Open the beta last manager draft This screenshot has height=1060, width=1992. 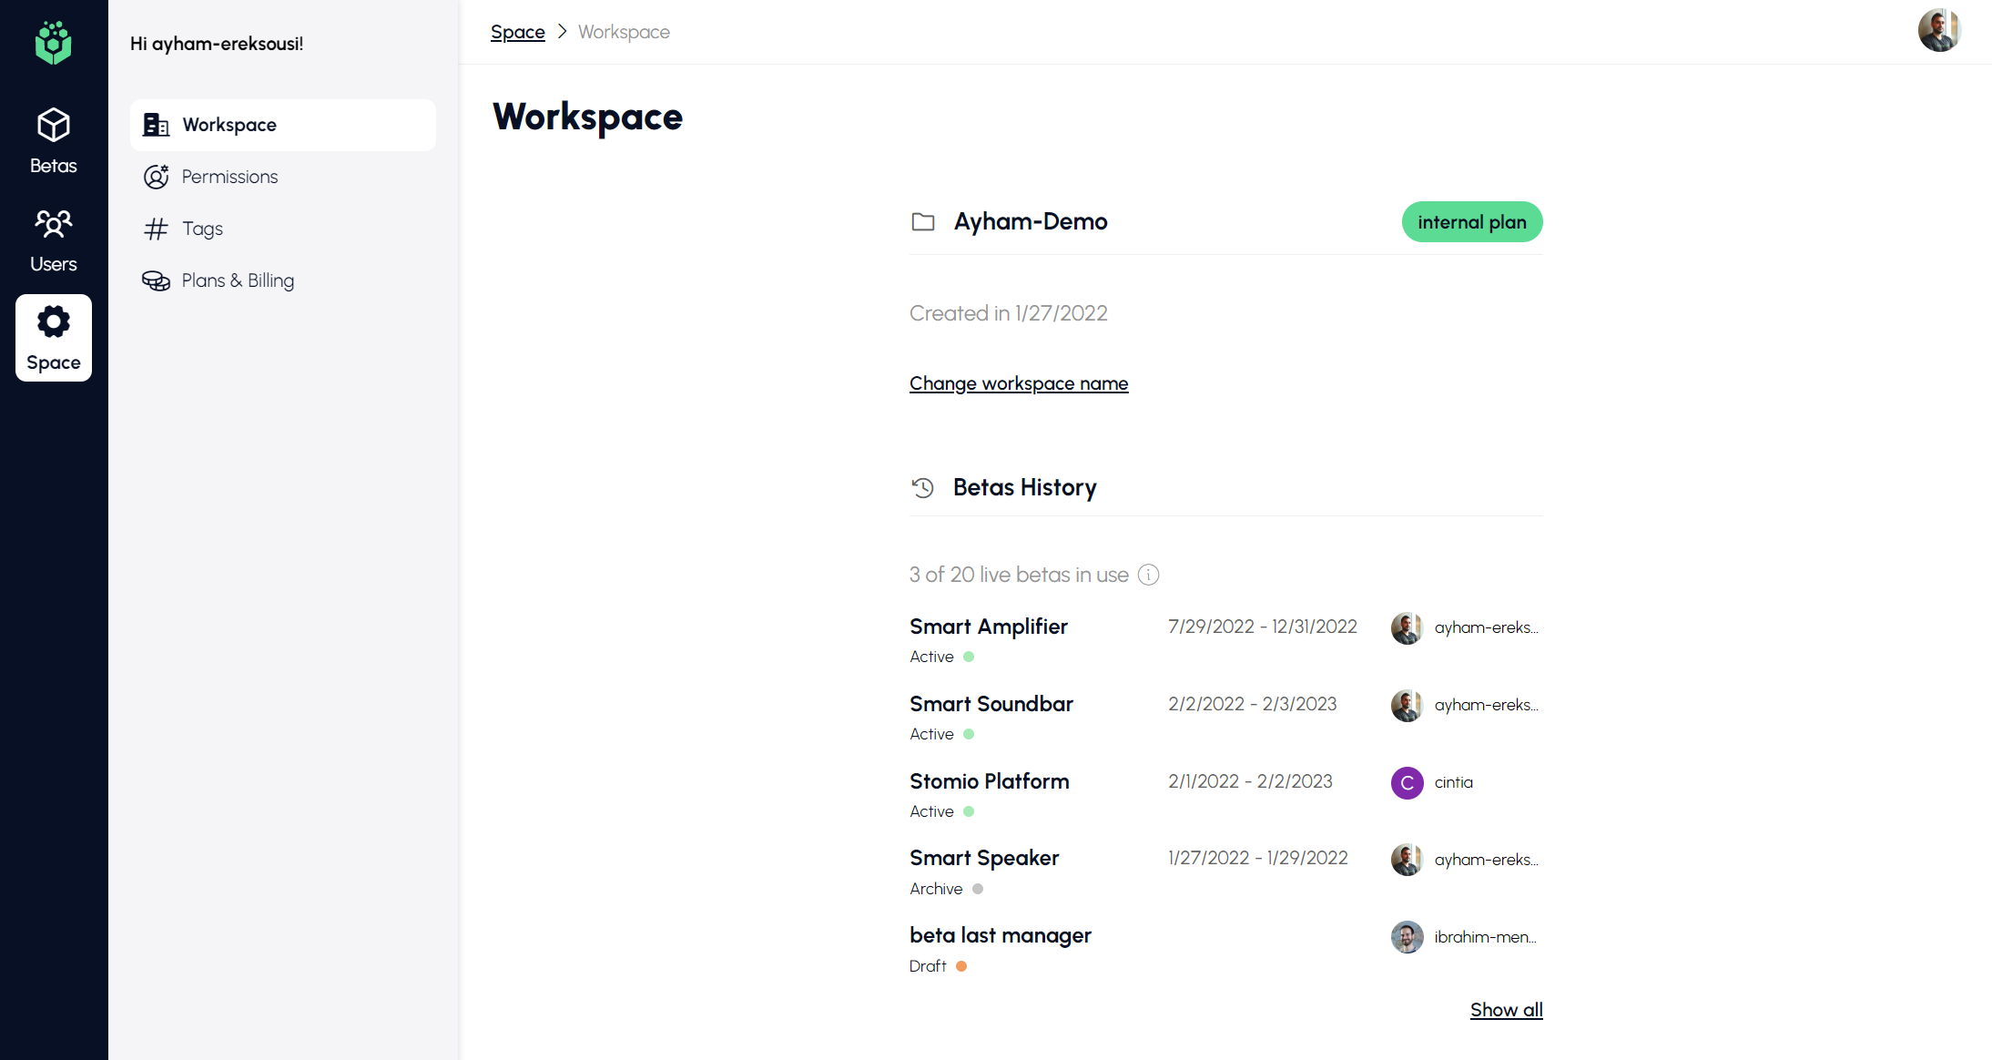(x=1000, y=935)
